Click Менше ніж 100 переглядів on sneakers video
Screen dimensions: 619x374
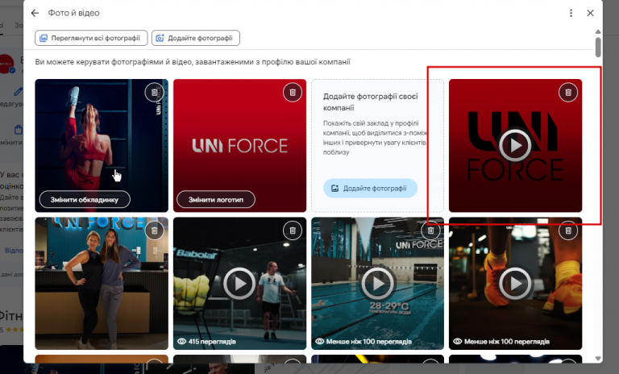pos(502,341)
